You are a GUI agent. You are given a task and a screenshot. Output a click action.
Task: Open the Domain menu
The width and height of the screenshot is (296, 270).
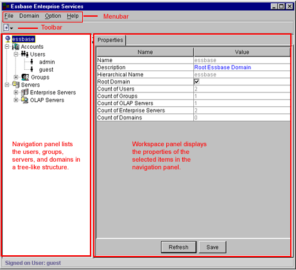click(x=29, y=16)
